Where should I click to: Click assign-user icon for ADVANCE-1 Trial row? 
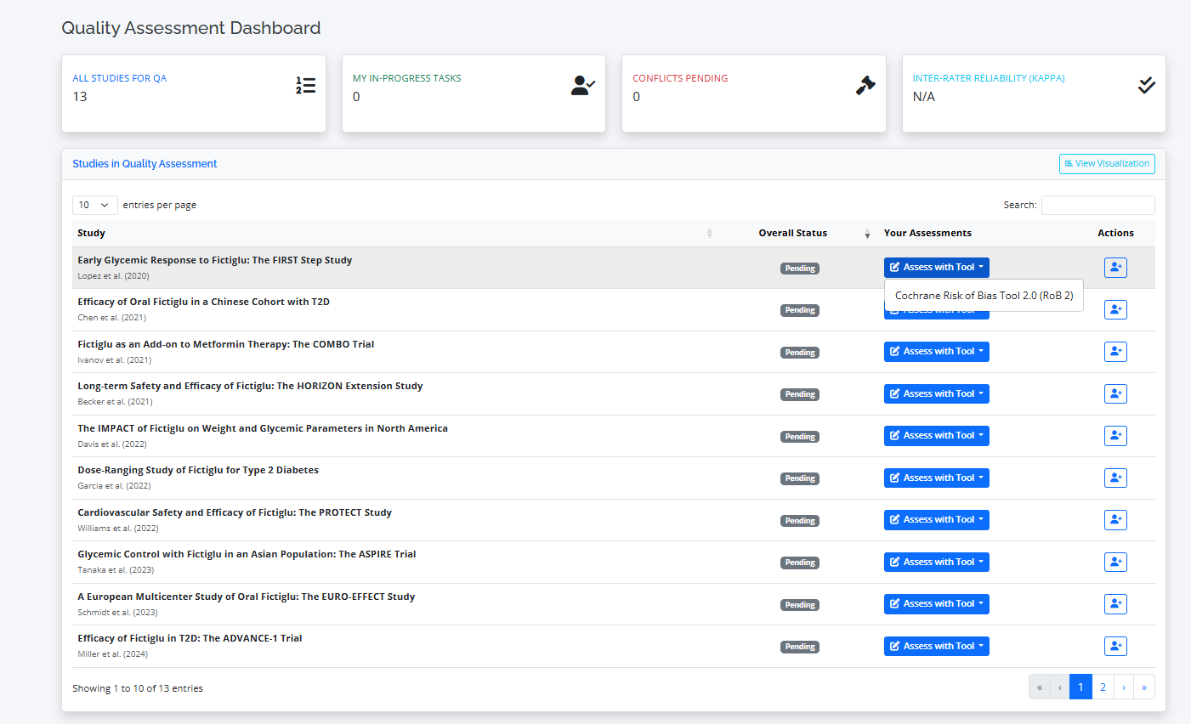(x=1114, y=646)
